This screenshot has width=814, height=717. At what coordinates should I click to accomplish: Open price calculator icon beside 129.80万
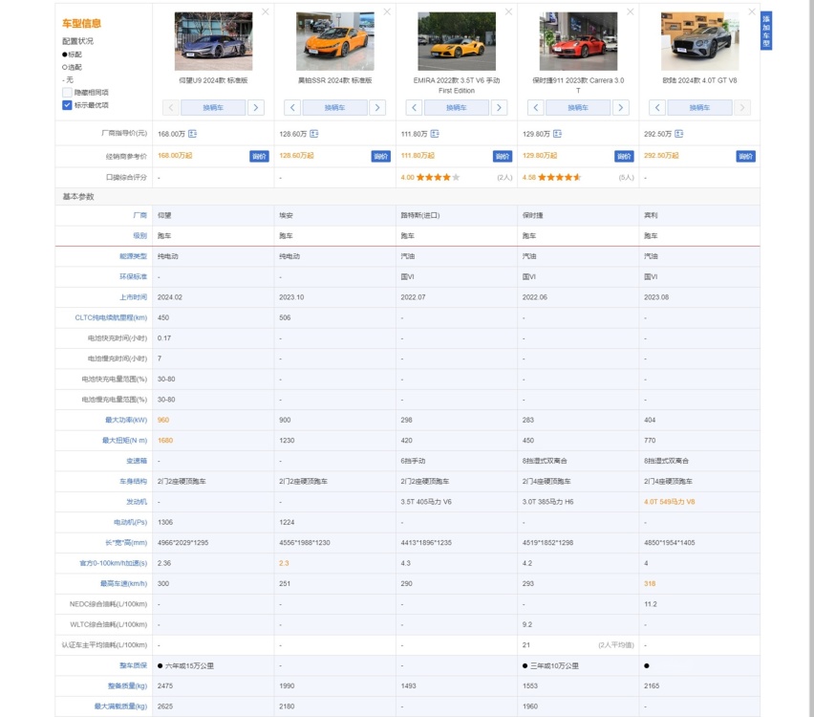tap(557, 134)
